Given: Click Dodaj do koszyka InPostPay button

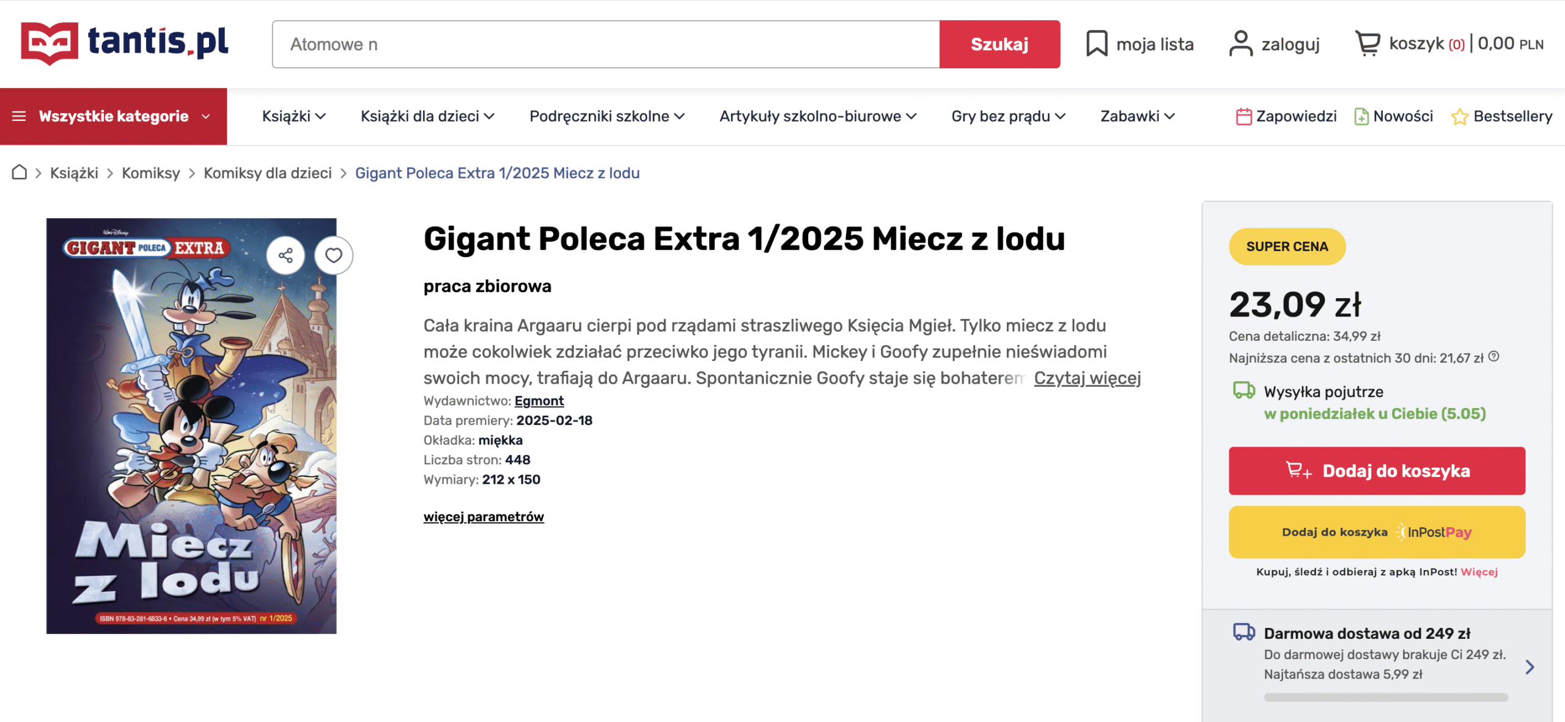Looking at the screenshot, I should point(1377,532).
